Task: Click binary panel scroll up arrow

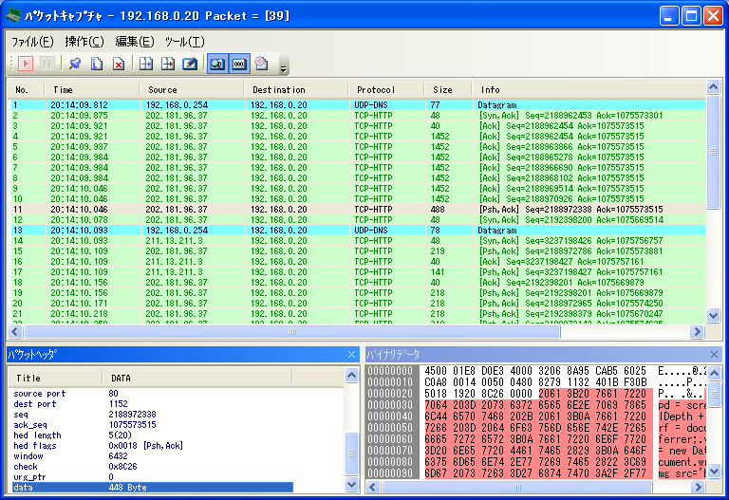Action: pos(714,373)
